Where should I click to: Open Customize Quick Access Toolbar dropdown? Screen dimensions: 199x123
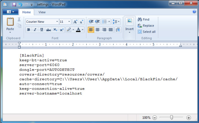(x=32, y=5)
